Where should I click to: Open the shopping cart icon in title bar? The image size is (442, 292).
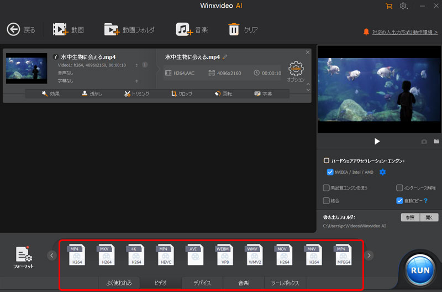click(x=390, y=6)
